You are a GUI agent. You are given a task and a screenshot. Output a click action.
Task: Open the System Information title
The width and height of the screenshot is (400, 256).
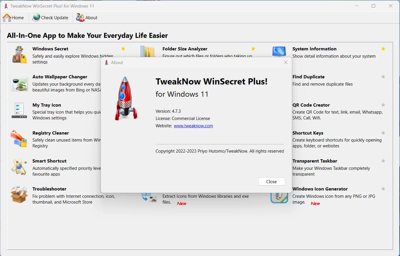tap(314, 49)
